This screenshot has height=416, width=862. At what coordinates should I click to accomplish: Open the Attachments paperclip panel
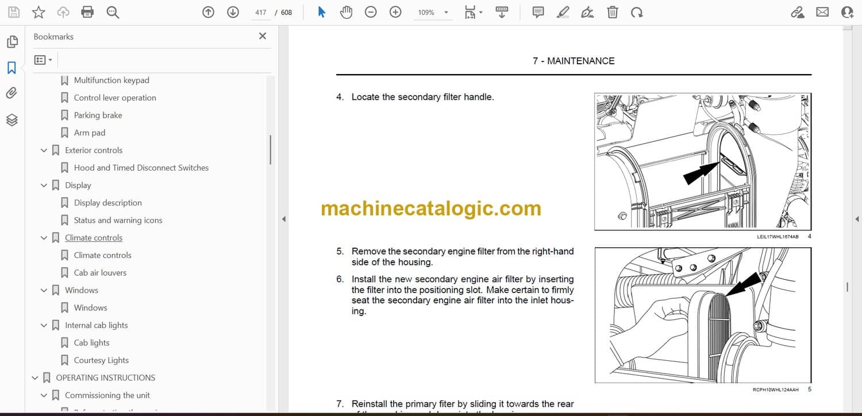click(x=11, y=93)
